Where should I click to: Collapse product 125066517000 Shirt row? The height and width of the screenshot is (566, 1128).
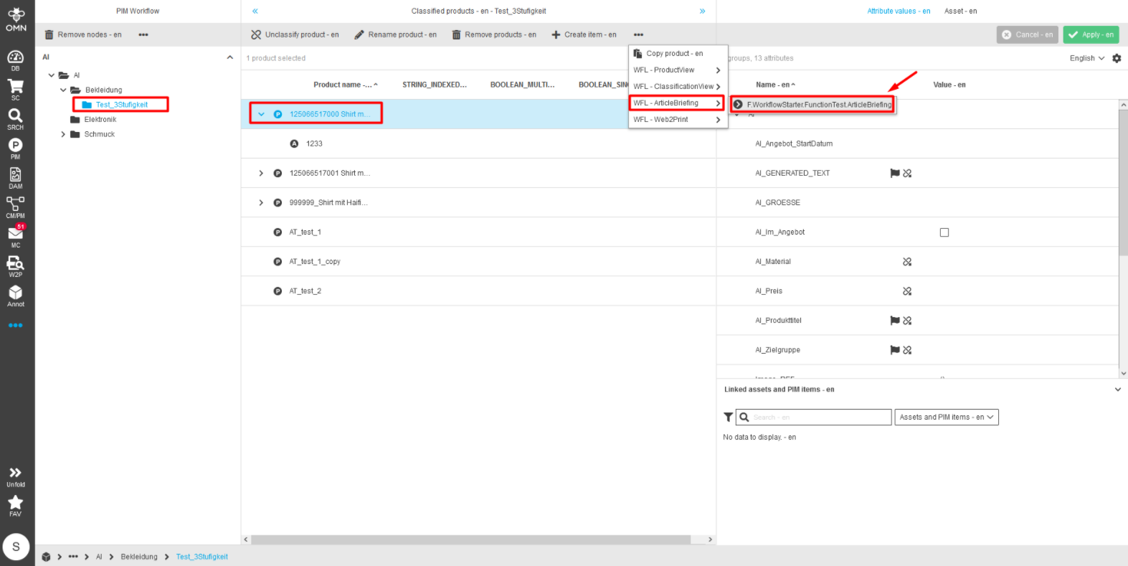coord(261,114)
